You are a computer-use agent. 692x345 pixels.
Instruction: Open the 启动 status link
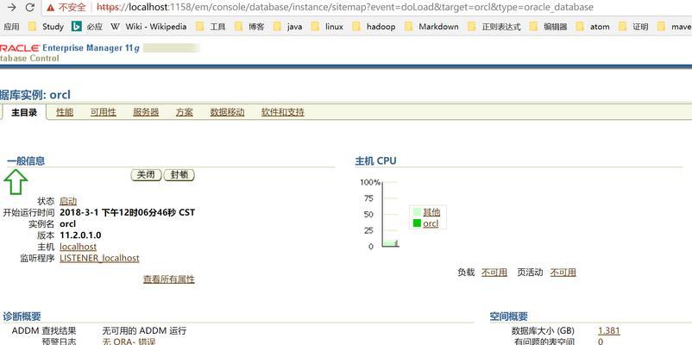click(x=68, y=201)
